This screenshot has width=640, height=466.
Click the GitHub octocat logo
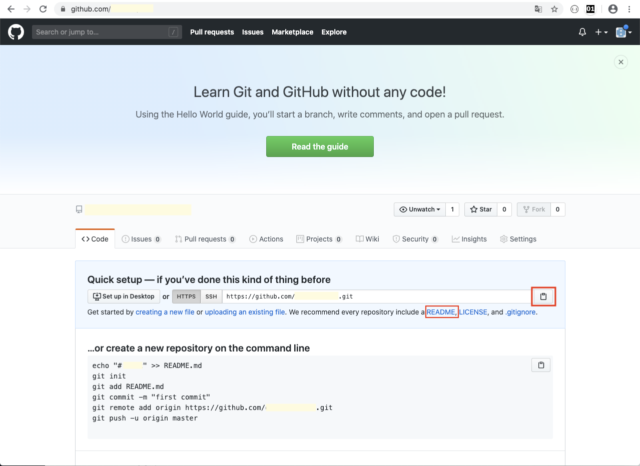[16, 32]
